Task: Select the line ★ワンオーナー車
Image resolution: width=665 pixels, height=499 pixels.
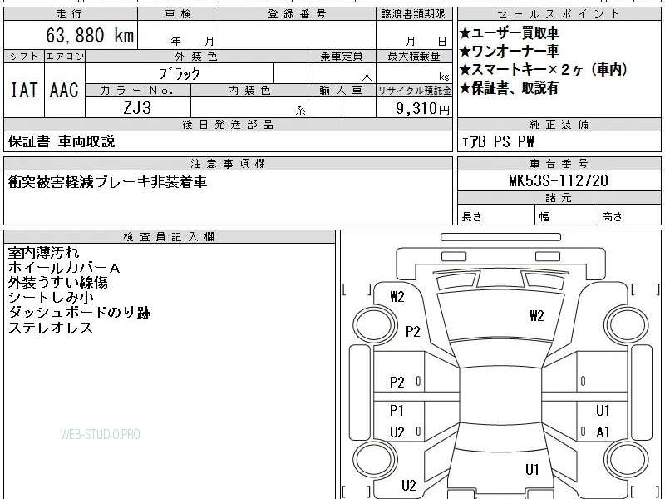Action: 509,51
